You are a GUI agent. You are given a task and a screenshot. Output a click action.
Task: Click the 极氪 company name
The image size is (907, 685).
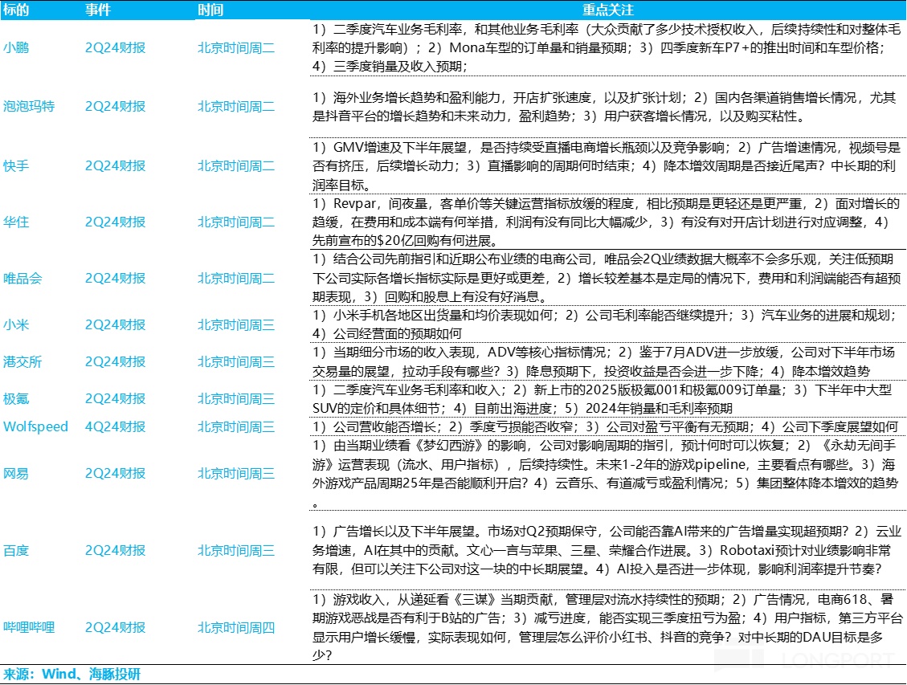tap(16, 398)
